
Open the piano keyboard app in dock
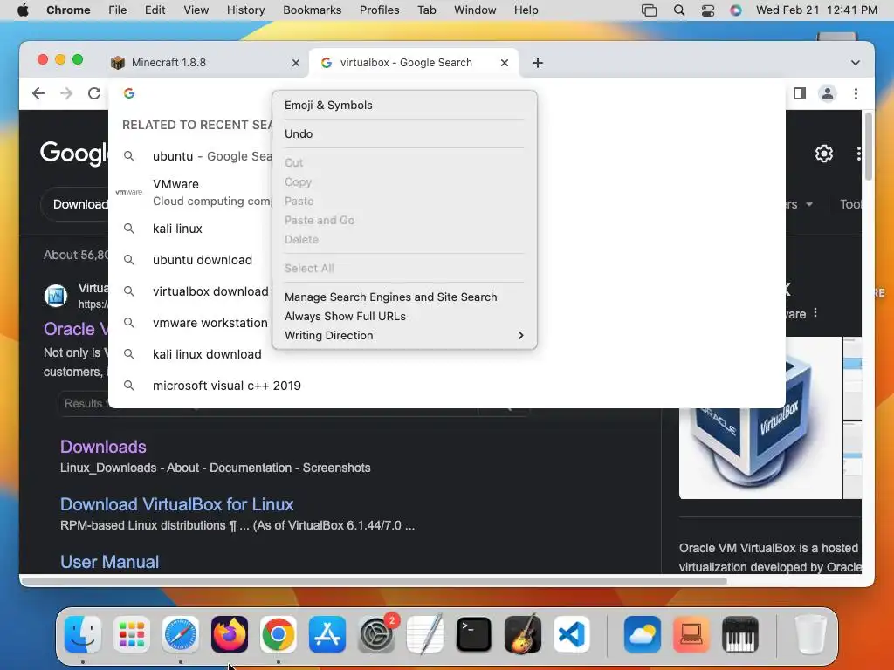(740, 633)
